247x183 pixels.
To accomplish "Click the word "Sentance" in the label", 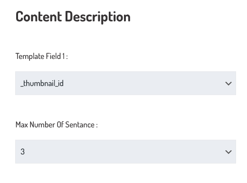I will pos(80,125).
